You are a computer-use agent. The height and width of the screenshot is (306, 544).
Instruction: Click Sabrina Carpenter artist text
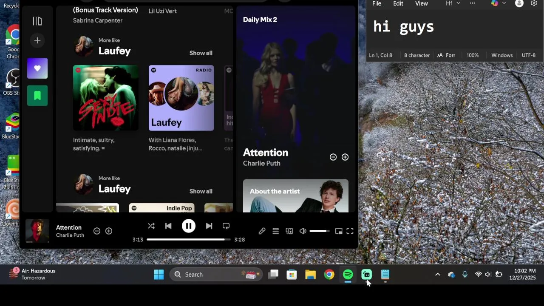pyautogui.click(x=98, y=20)
